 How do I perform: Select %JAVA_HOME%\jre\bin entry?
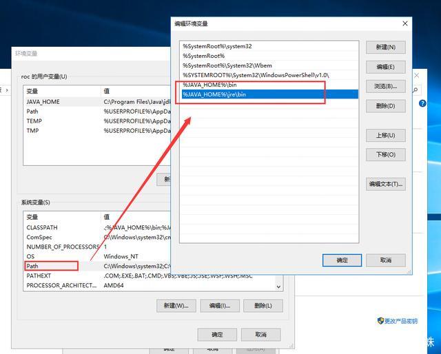pyautogui.click(x=269, y=94)
